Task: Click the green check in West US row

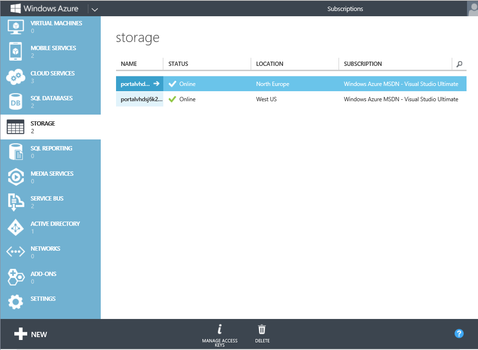Action: (172, 99)
